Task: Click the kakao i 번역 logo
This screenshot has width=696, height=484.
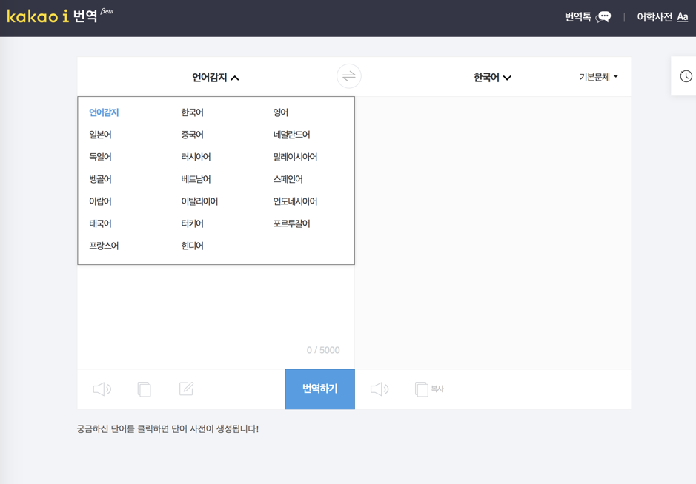Action: point(60,16)
